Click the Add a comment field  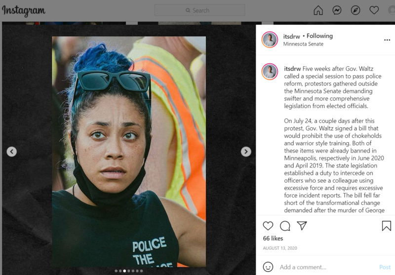click(x=327, y=267)
